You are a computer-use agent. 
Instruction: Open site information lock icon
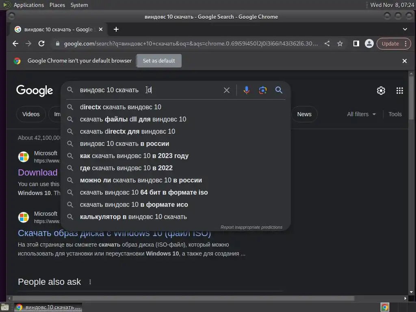[58, 43]
